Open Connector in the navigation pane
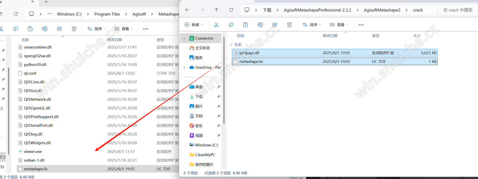 (204, 38)
